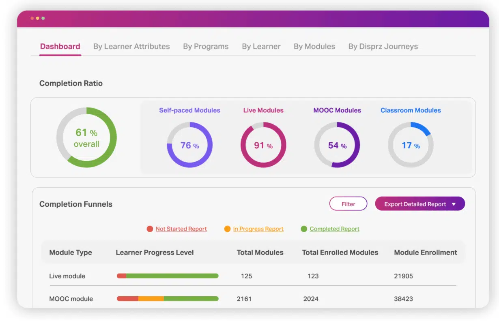
Task: Open the By Programs tab
Action: coord(206,47)
